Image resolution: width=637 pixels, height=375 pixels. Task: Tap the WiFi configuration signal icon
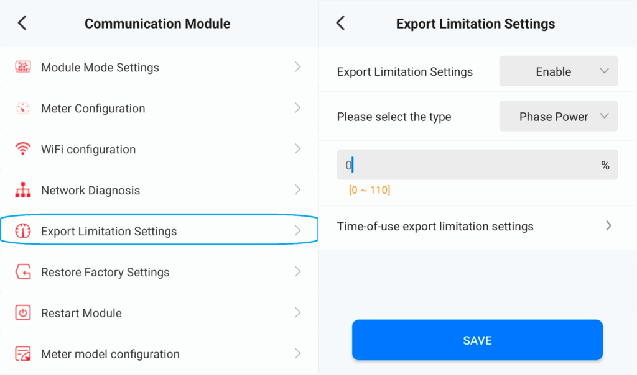tap(23, 149)
